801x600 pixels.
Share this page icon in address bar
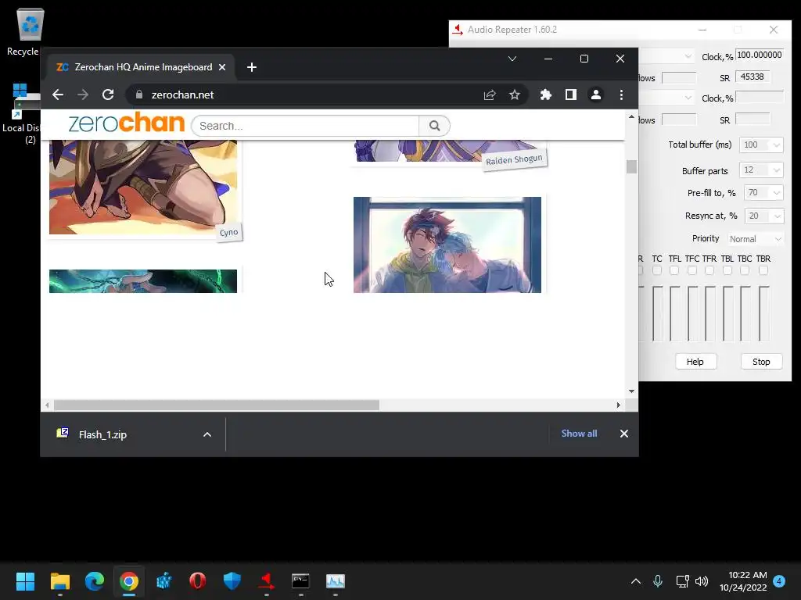click(x=490, y=95)
